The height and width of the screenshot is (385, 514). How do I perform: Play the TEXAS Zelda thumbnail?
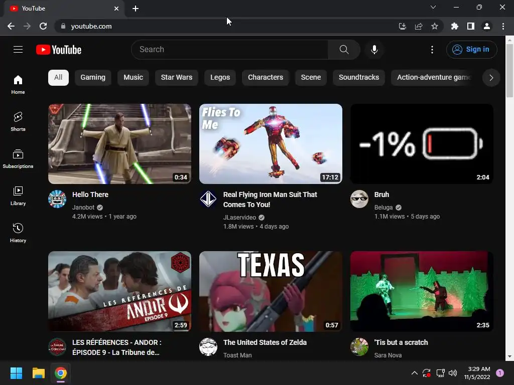[x=271, y=291]
